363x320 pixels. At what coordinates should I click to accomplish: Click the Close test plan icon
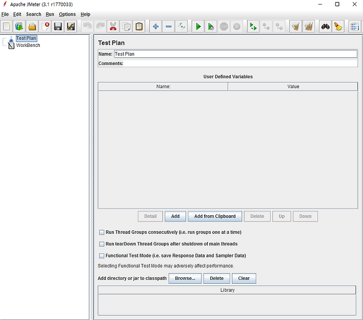(x=45, y=26)
